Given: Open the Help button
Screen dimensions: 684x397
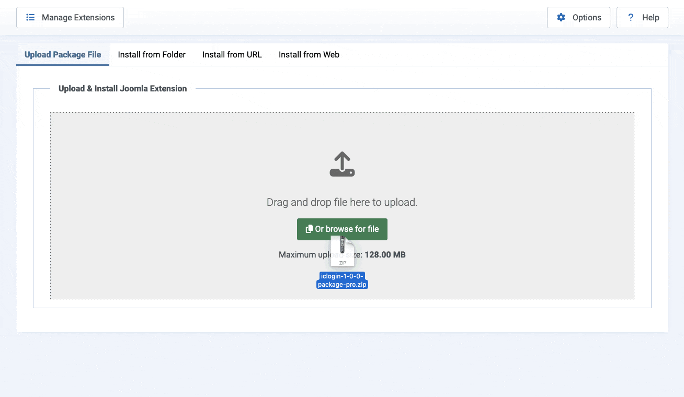Looking at the screenshot, I should tap(642, 17).
